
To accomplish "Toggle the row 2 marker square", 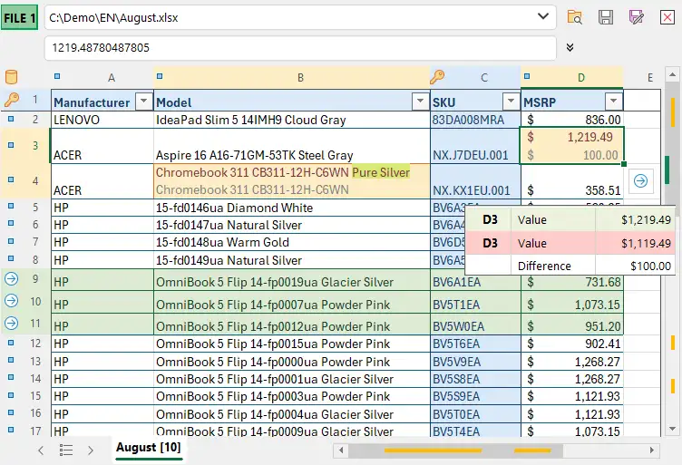I will pyautogui.click(x=11, y=119).
